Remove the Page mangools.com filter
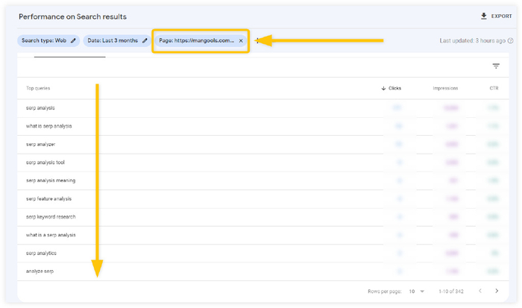 click(241, 41)
